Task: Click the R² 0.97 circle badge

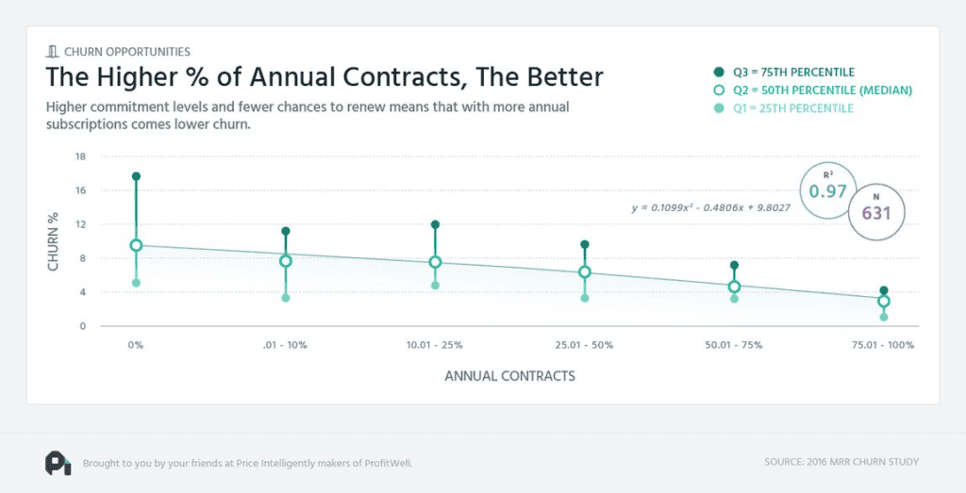Action: [x=827, y=190]
